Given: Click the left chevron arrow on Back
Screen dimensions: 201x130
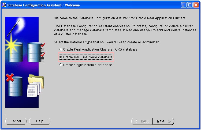Looking at the screenshot, I should (136, 121).
